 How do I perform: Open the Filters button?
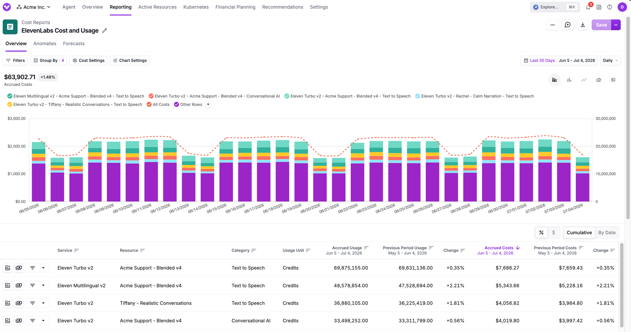coord(15,60)
